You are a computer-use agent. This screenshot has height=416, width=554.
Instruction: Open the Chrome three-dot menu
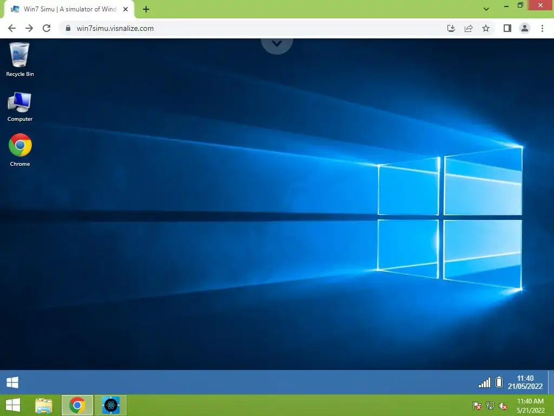tap(542, 28)
